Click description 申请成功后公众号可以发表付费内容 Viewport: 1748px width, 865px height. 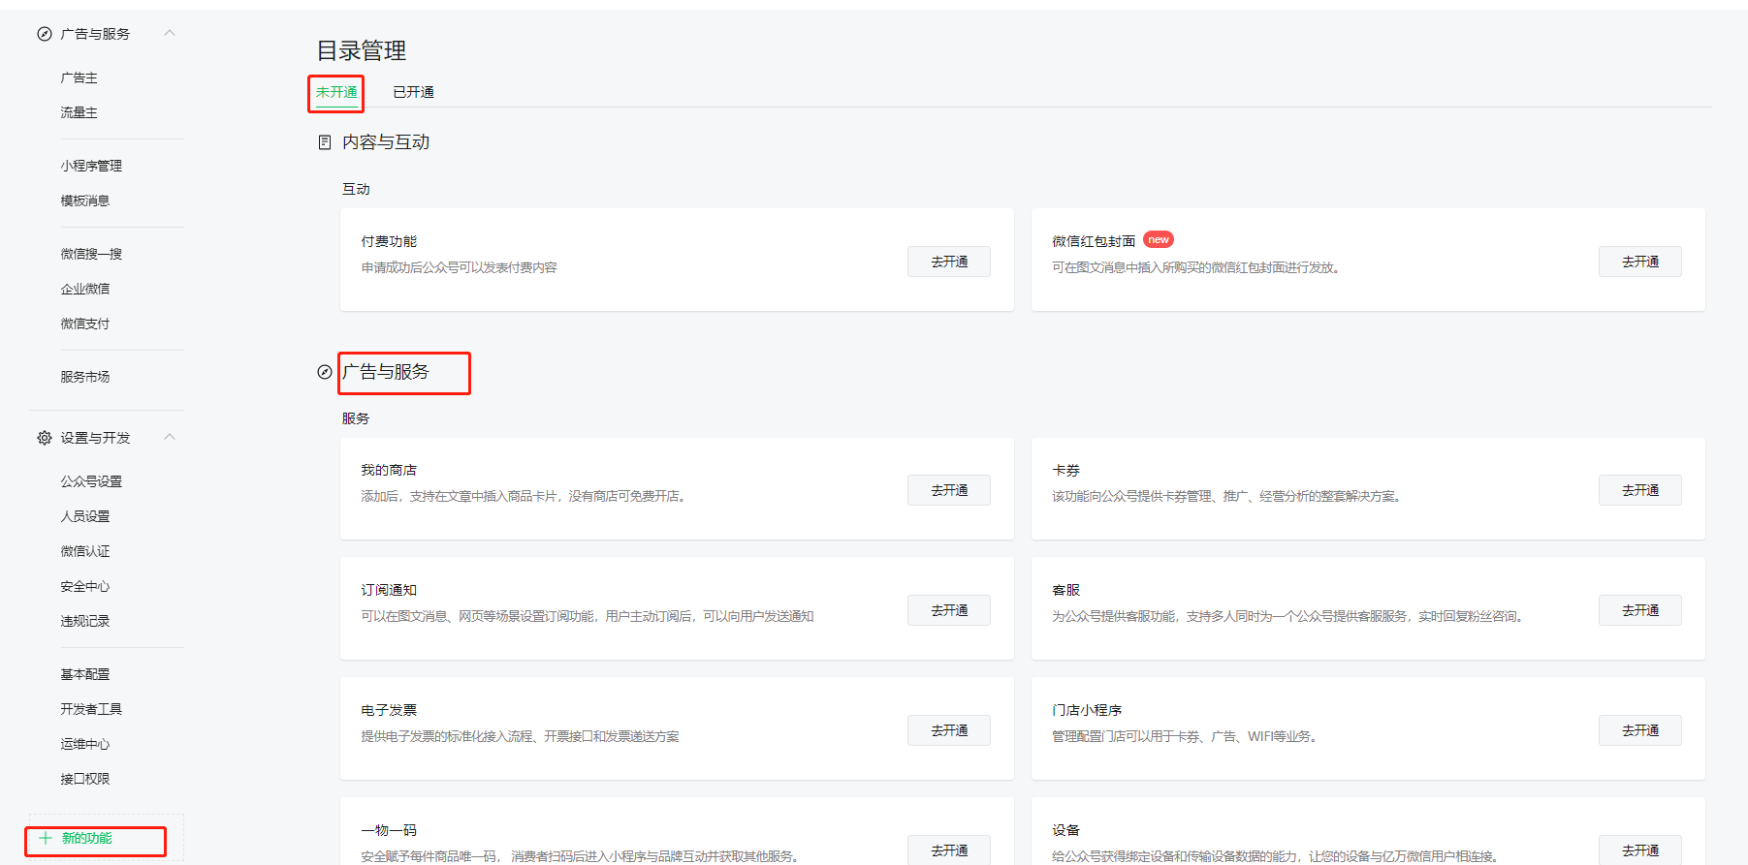pos(459,267)
